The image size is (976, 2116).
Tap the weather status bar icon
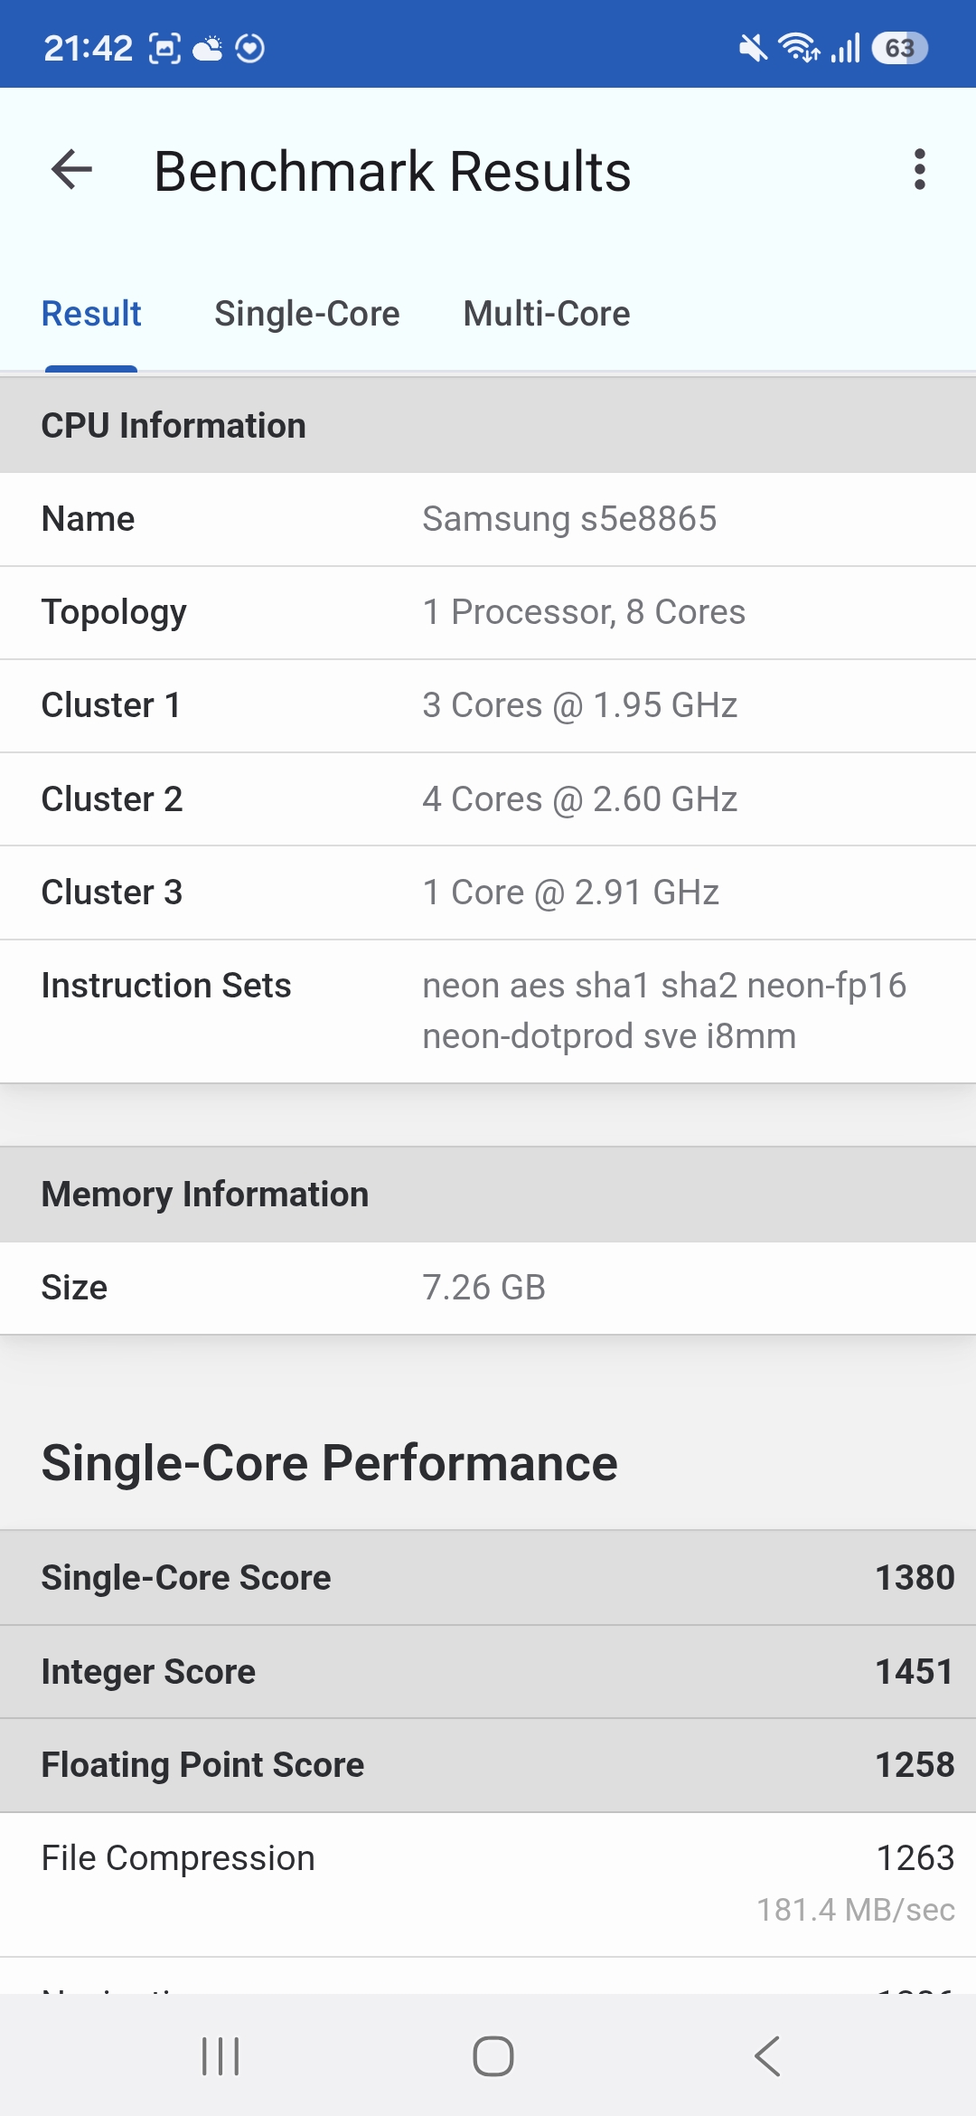[208, 48]
